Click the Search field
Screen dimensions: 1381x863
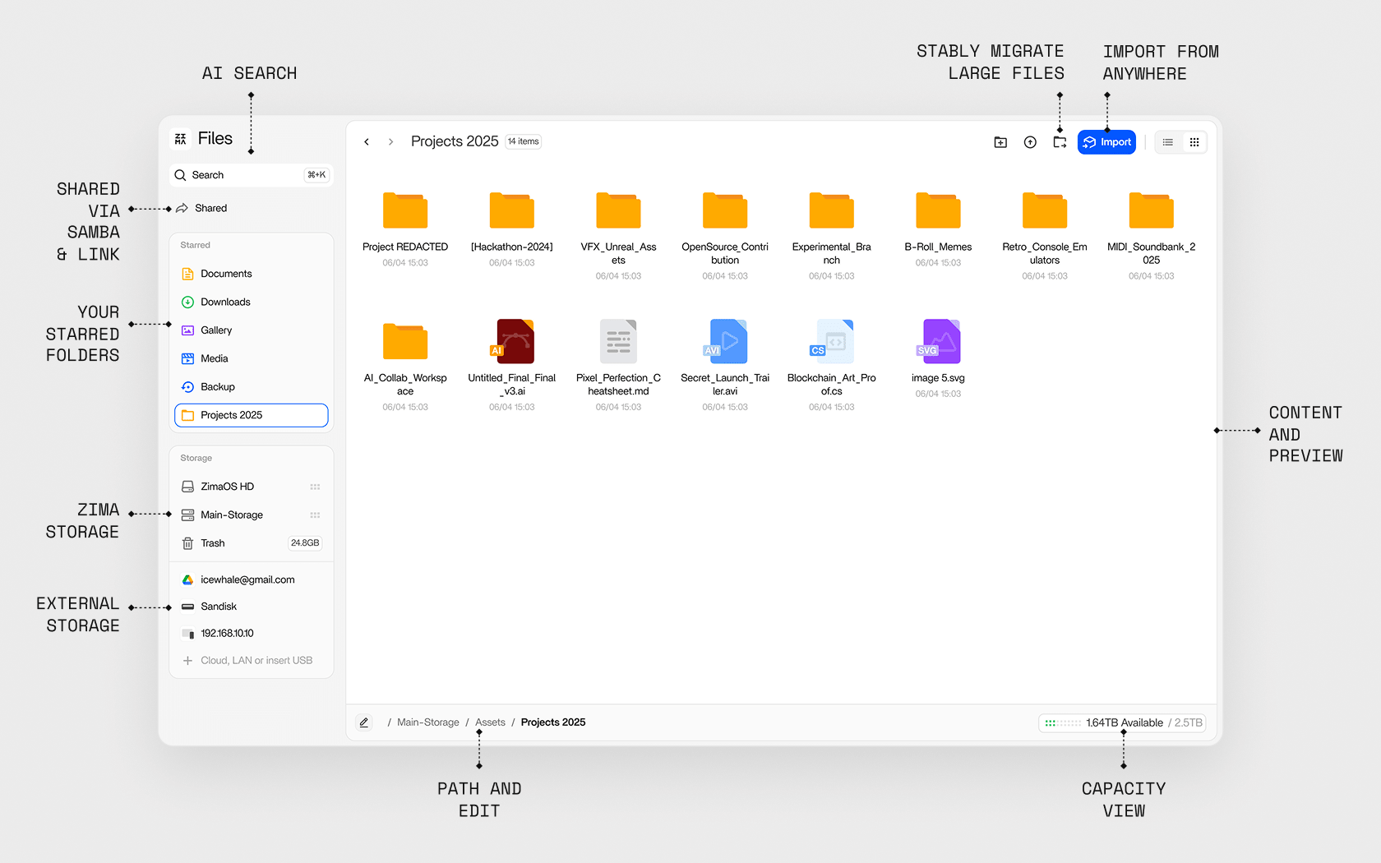pos(251,175)
